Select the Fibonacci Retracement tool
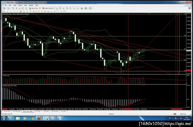Screen dimensions: 193x127 coord(24,11)
